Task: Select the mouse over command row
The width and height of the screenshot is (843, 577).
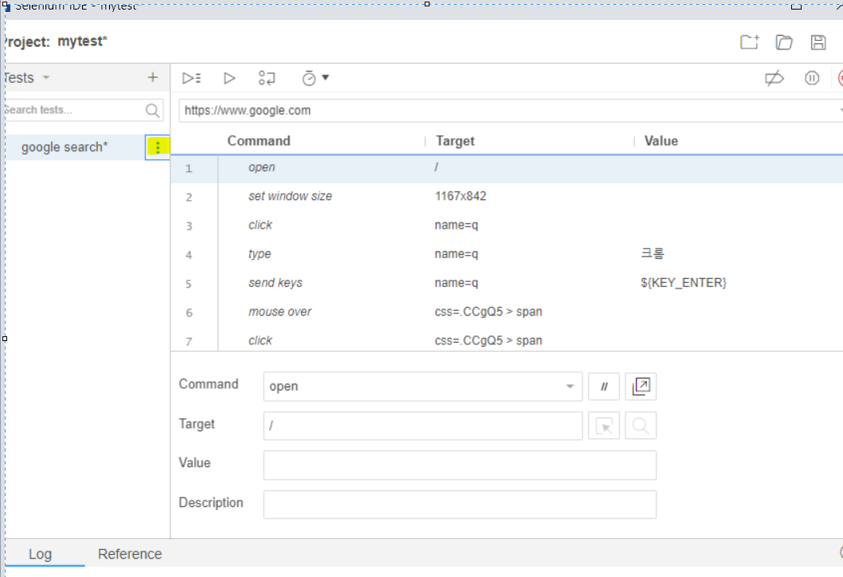Action: coord(507,312)
